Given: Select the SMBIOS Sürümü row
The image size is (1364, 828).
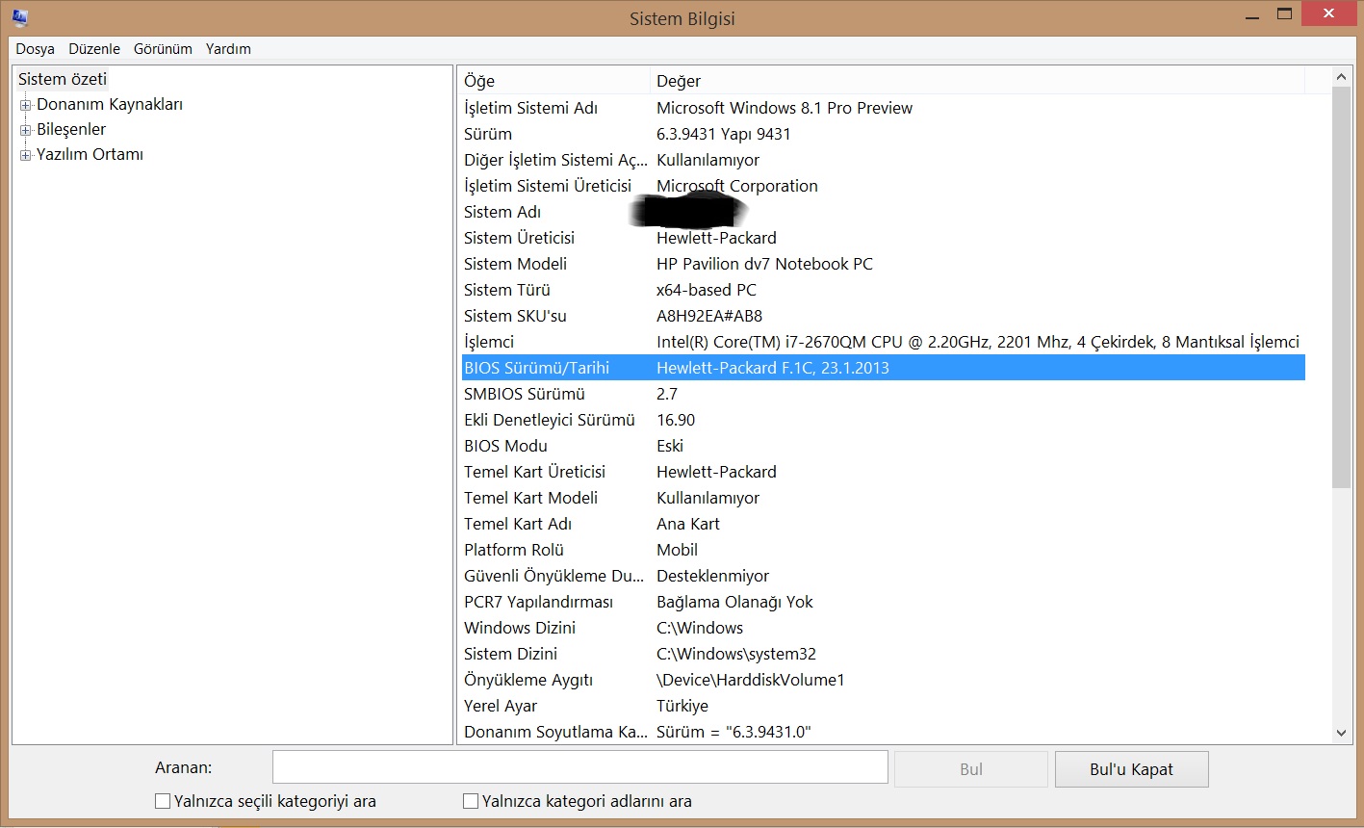Looking at the screenshot, I should (884, 394).
